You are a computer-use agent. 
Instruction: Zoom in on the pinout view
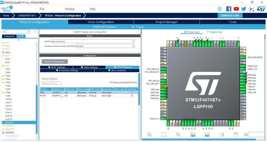[149, 135]
